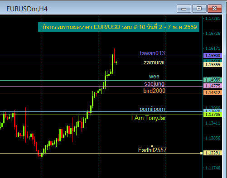Viewport: 227px width, 178px height.
Task: Maximize the EURUSDm chart window
Action: pyautogui.click(x=199, y=9)
